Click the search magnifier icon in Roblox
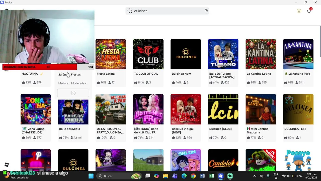This screenshot has height=181, width=321. pyautogui.click(x=130, y=11)
